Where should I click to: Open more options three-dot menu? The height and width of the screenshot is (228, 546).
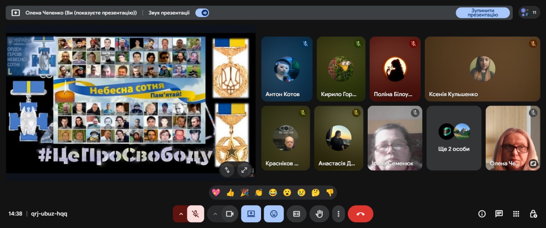pyautogui.click(x=338, y=214)
